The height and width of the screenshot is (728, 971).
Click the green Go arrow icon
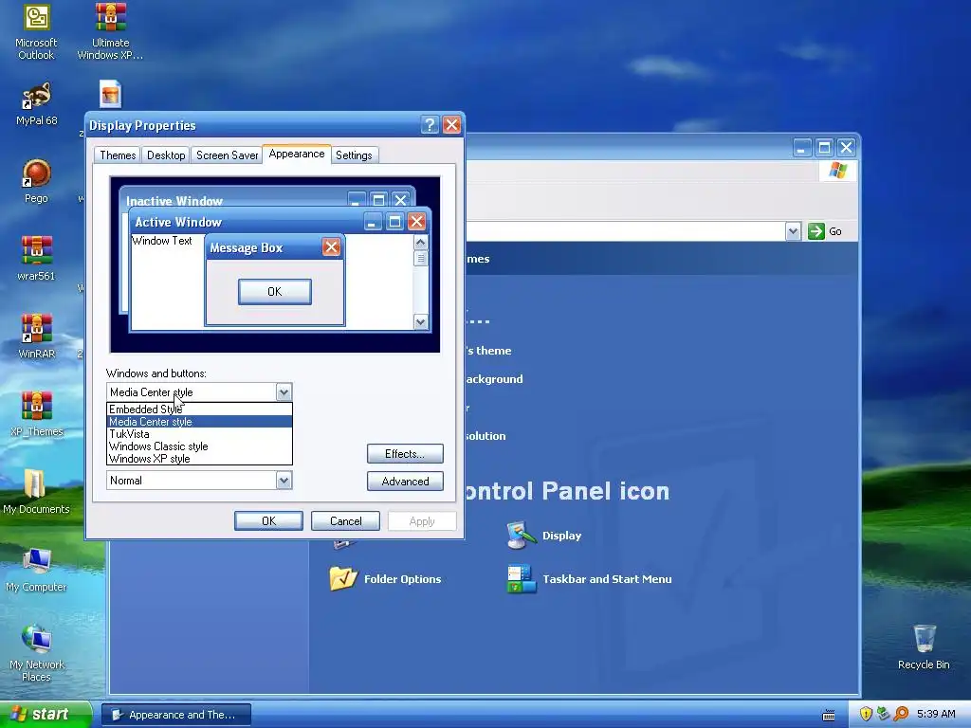point(816,231)
